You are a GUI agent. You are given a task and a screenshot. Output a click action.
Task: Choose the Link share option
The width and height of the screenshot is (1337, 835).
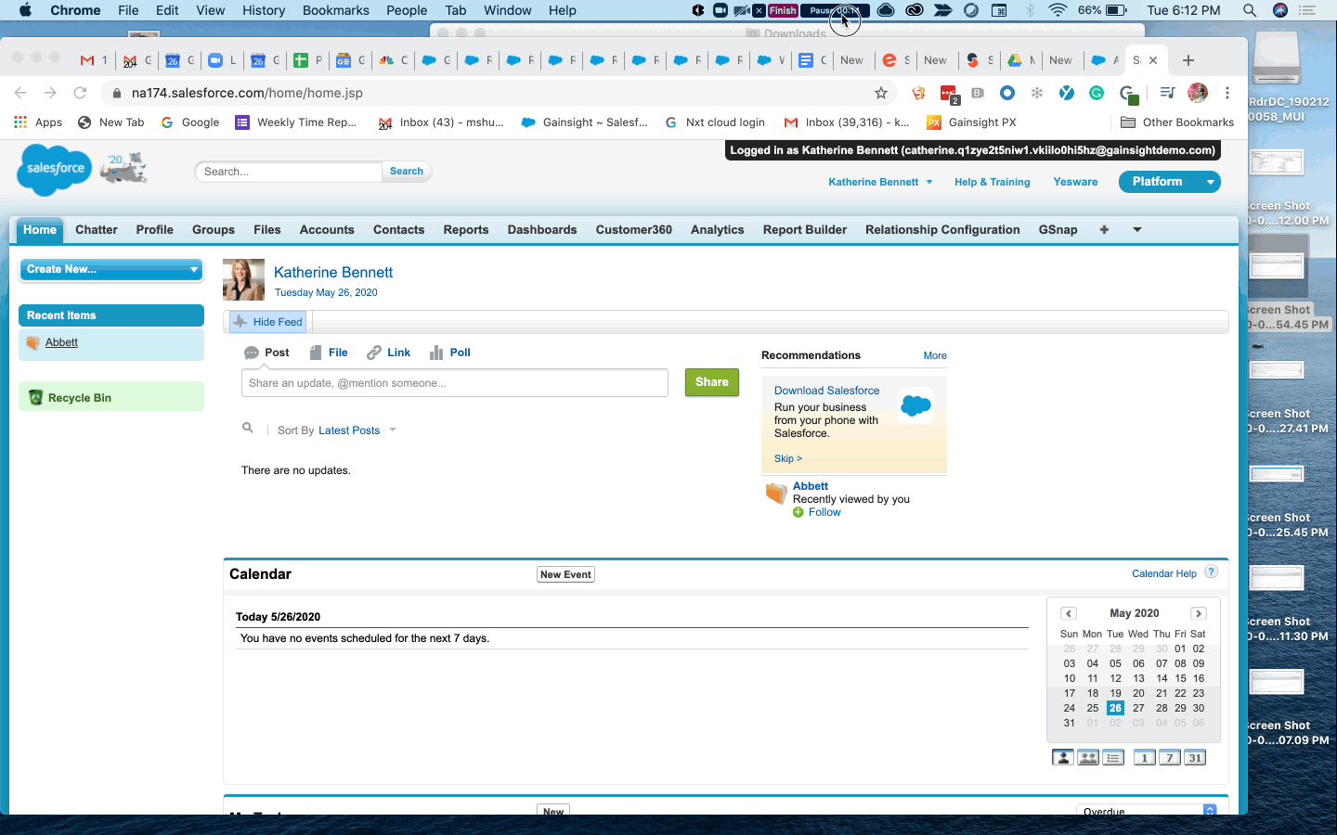[388, 353]
